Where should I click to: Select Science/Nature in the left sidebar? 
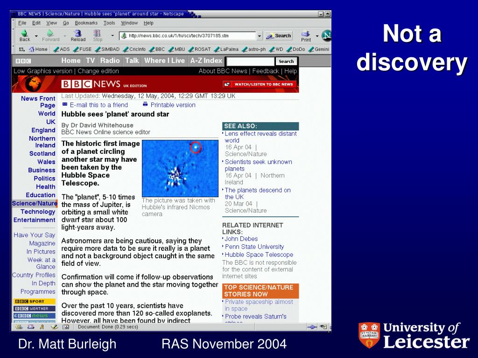point(35,203)
